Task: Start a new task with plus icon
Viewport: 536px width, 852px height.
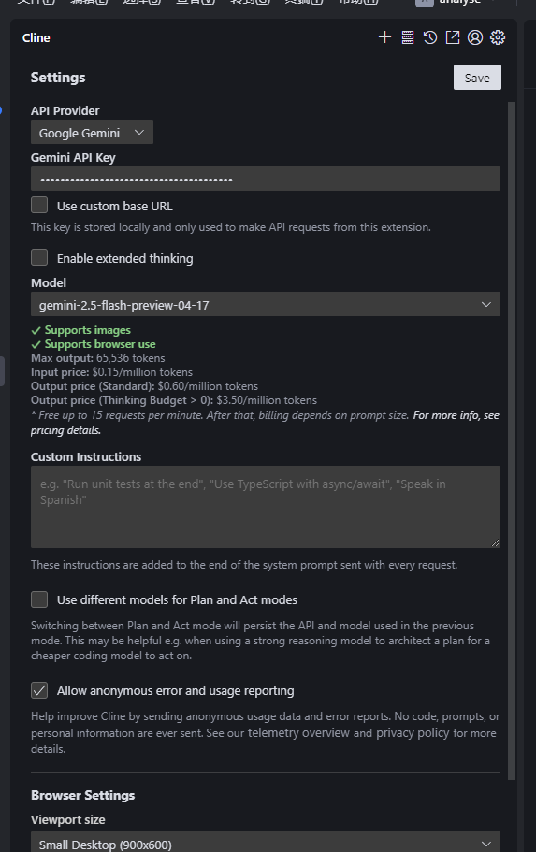Action: pos(384,37)
